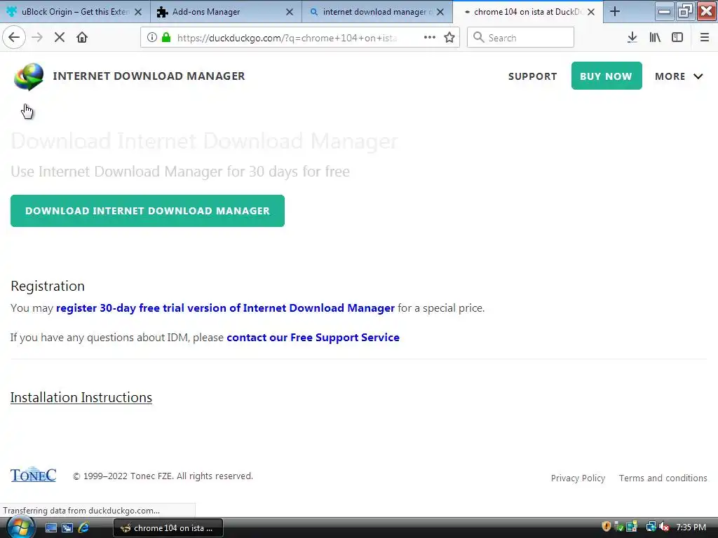The height and width of the screenshot is (538, 718).
Task: Click the INTERNET DOWNLOAD MANAGER header text
Action: (149, 76)
